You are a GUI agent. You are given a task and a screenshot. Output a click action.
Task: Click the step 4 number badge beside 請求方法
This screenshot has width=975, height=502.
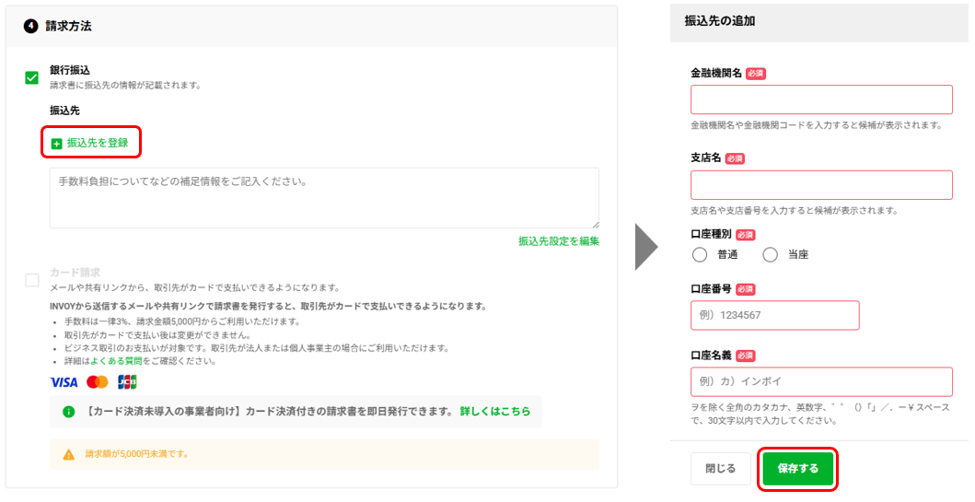point(30,26)
